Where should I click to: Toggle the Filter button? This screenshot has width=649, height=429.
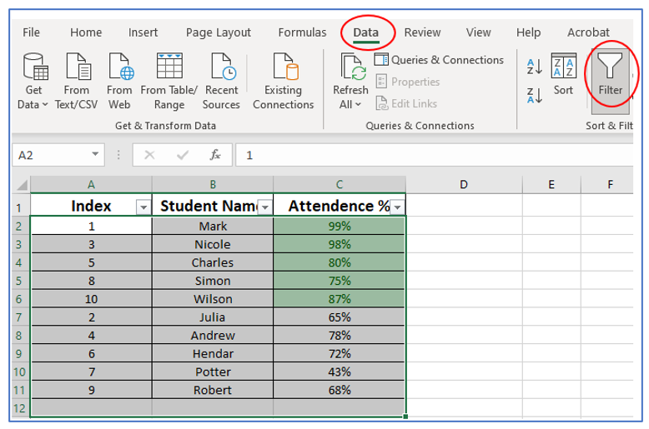click(x=610, y=77)
